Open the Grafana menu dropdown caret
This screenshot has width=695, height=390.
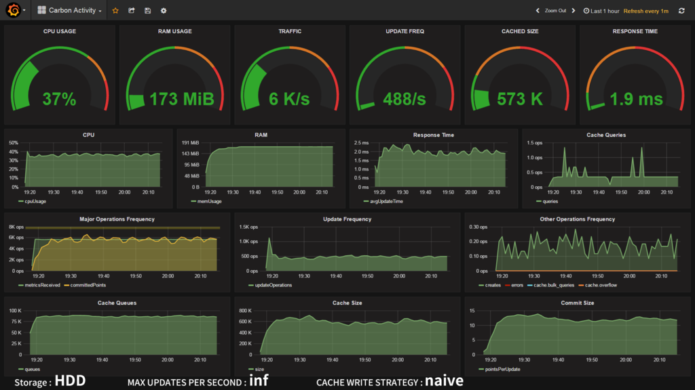click(x=24, y=10)
